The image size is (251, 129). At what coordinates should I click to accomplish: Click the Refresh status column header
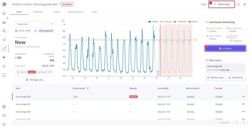tap(193, 88)
